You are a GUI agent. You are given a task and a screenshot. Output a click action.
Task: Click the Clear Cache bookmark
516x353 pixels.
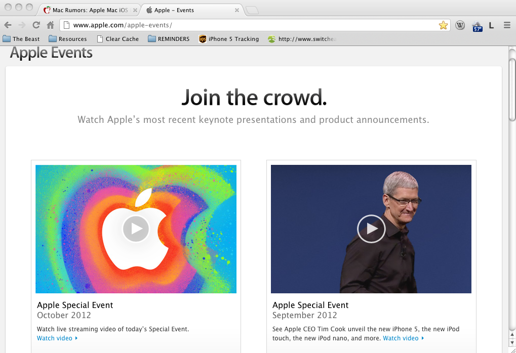pos(118,39)
